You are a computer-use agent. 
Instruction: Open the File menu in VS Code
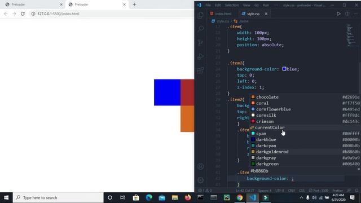point(208,5)
